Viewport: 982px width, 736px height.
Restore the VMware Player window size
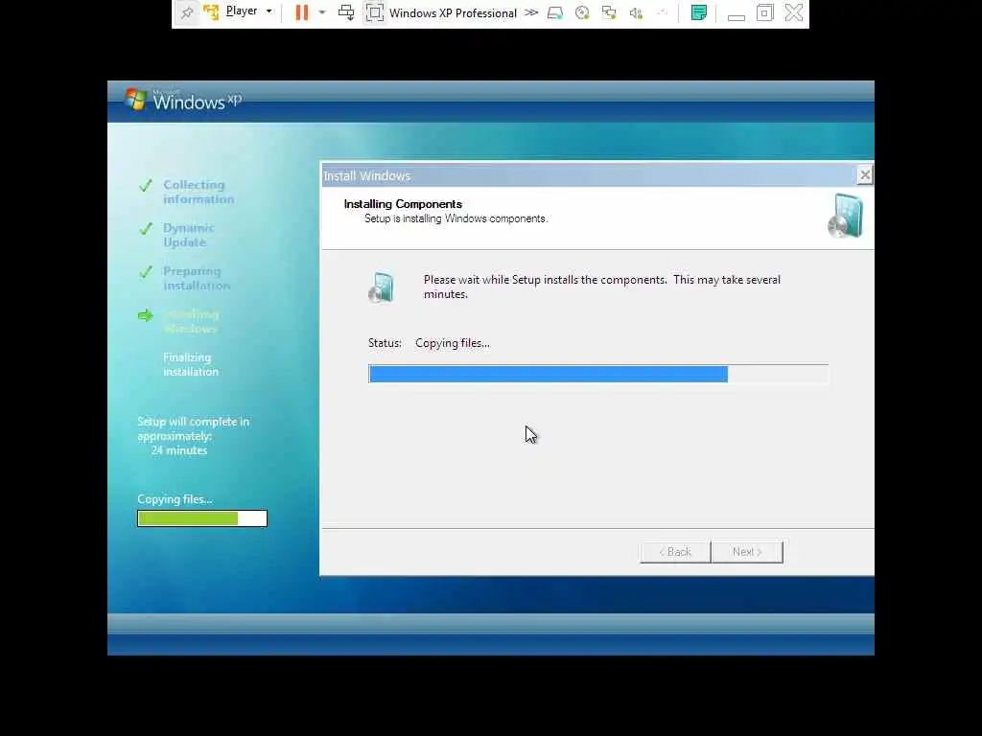tap(764, 12)
